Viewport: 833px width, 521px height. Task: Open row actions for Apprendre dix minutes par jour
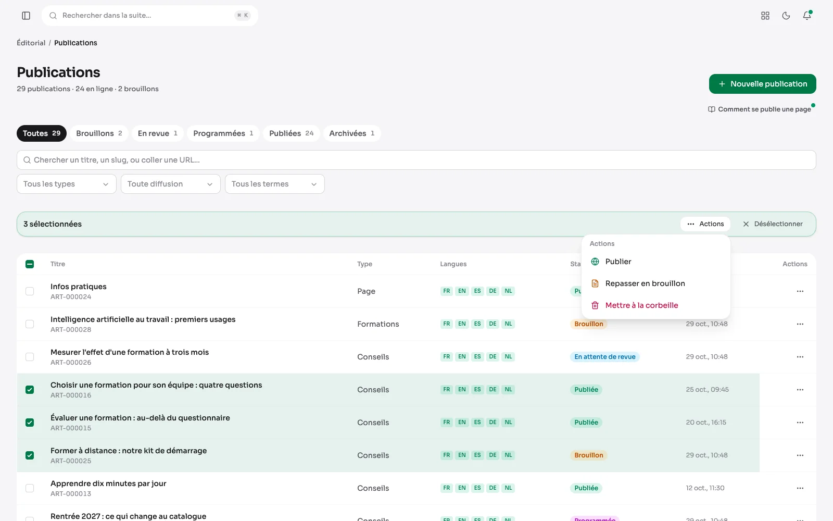pyautogui.click(x=800, y=488)
